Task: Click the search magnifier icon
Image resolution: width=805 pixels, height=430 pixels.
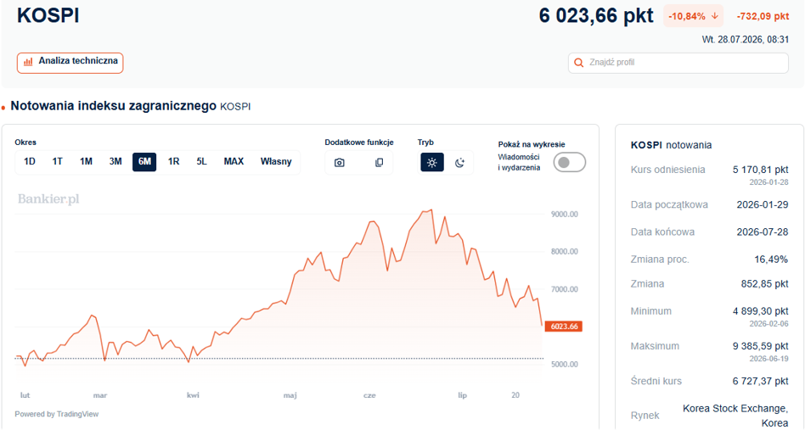Action: click(x=578, y=63)
